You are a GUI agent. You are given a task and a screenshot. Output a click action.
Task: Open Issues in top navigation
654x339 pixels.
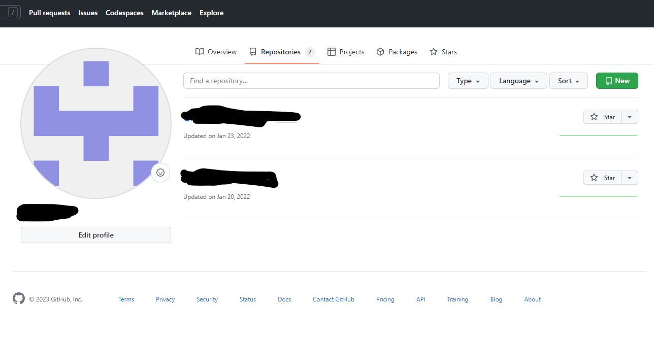88,13
